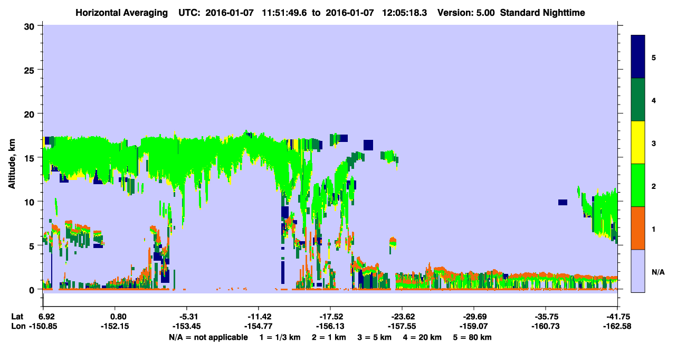
Task: Click longitude value -160.73
Action: (546, 326)
